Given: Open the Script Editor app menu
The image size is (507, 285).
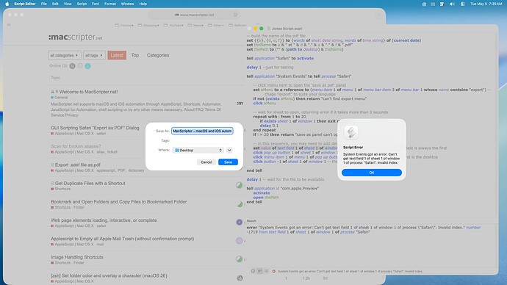Looking at the screenshot, I should pyautogui.click(x=25, y=4).
